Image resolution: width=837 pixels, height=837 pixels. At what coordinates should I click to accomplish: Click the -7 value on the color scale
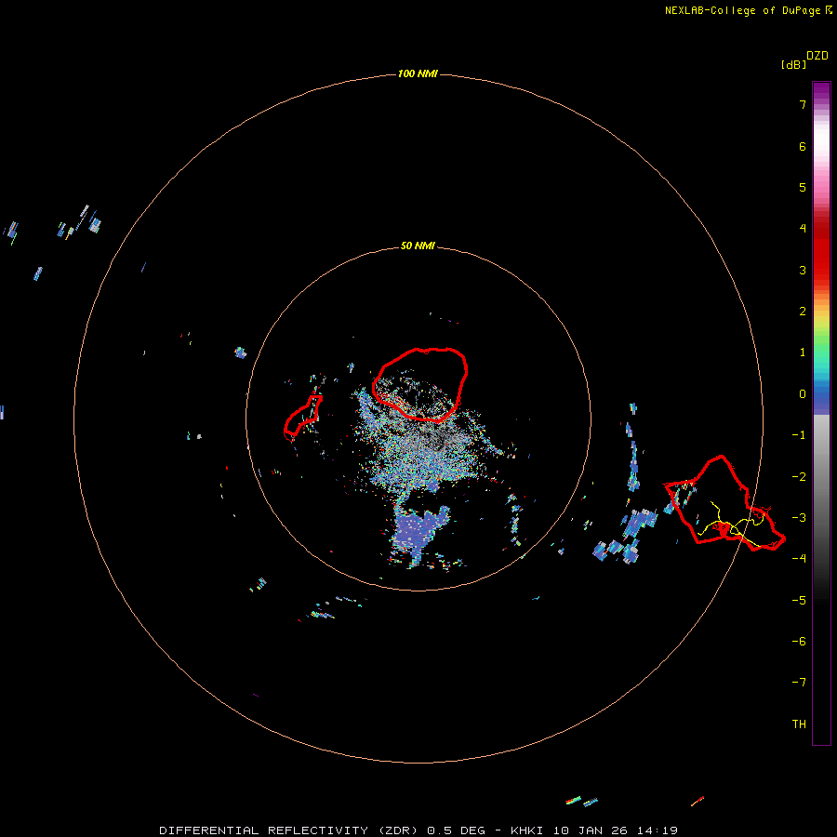coord(799,683)
